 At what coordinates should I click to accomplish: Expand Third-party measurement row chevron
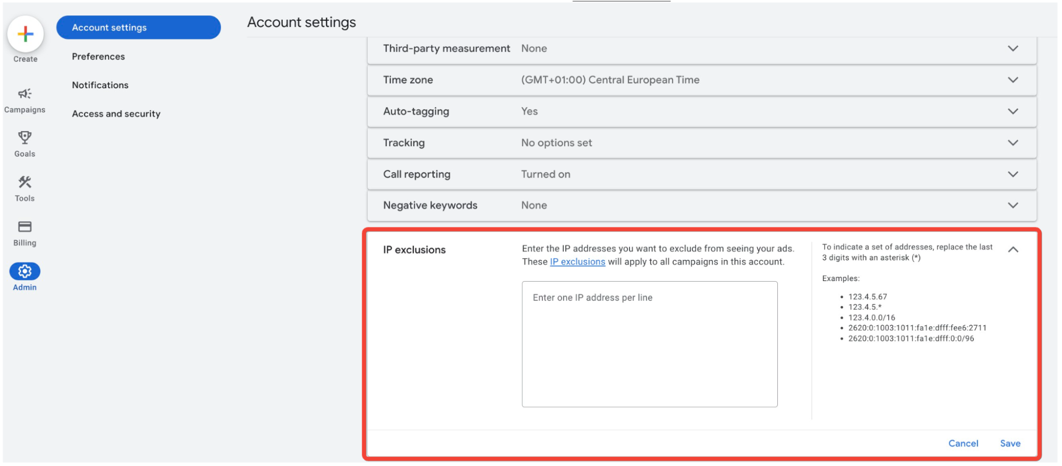[1013, 48]
